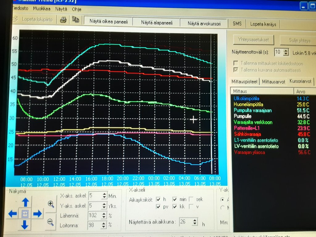The width and height of the screenshot is (316, 237).
Task: Switch to Mittausarvot tab
Action: pyautogui.click(x=273, y=81)
